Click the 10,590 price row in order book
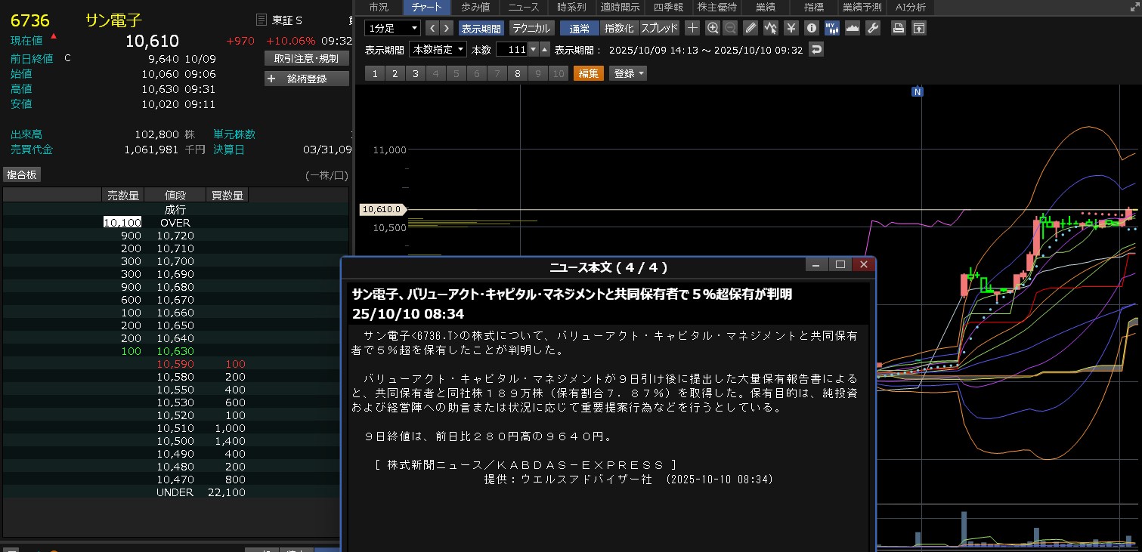Image resolution: width=1142 pixels, height=552 pixels. (x=175, y=364)
